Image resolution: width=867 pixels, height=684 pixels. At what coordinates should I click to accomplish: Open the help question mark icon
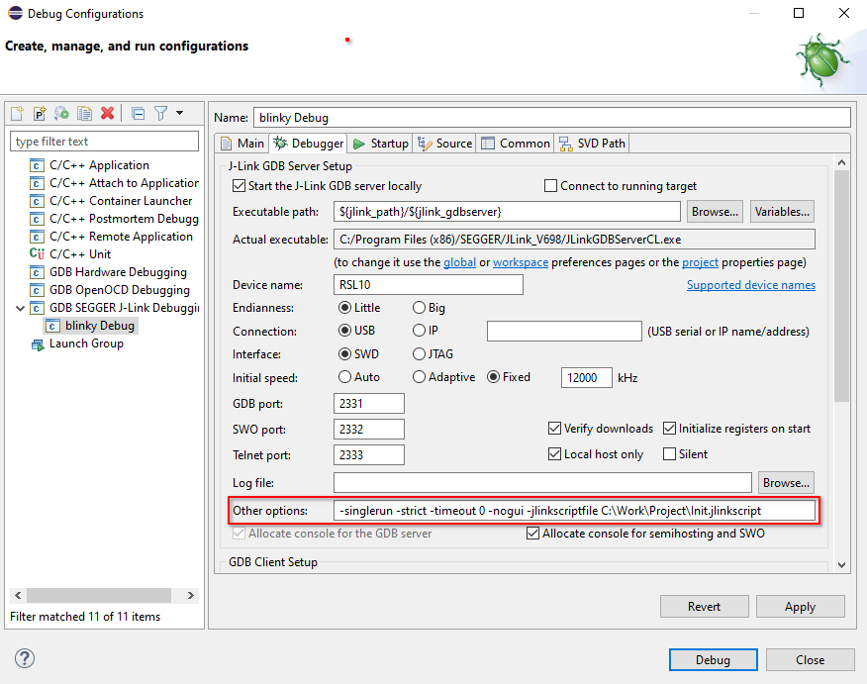point(25,659)
